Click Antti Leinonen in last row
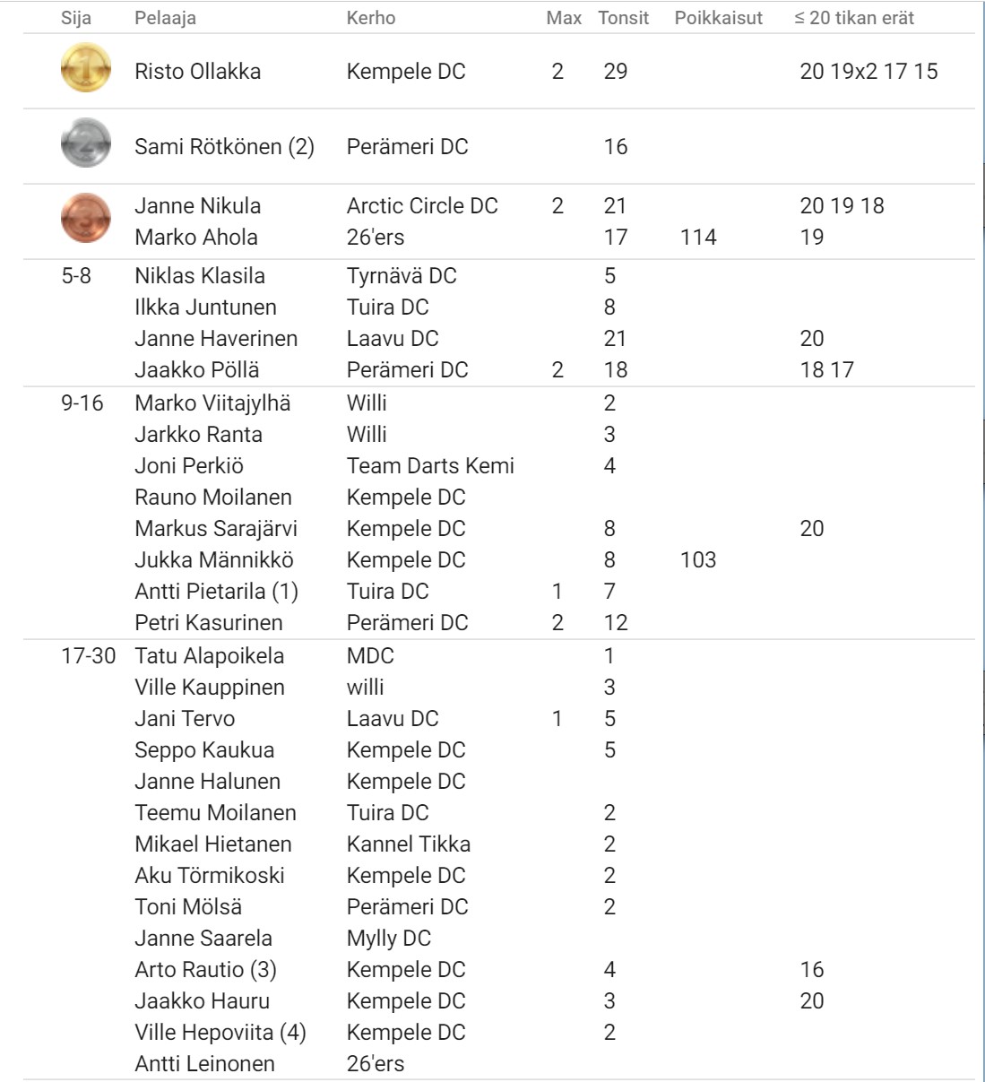 pyautogui.click(x=204, y=1063)
